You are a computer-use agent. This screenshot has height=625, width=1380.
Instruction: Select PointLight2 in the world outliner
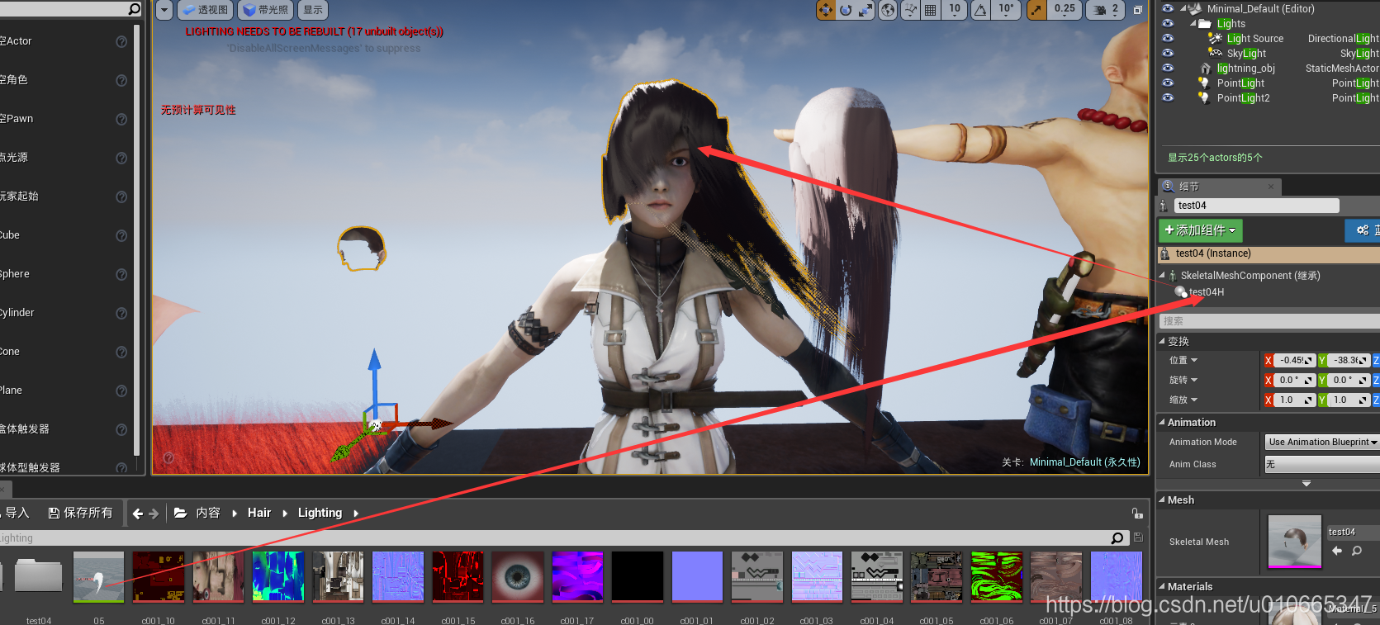point(1243,97)
